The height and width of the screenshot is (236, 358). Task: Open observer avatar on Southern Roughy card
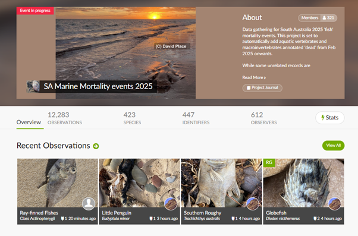pyautogui.click(x=253, y=203)
